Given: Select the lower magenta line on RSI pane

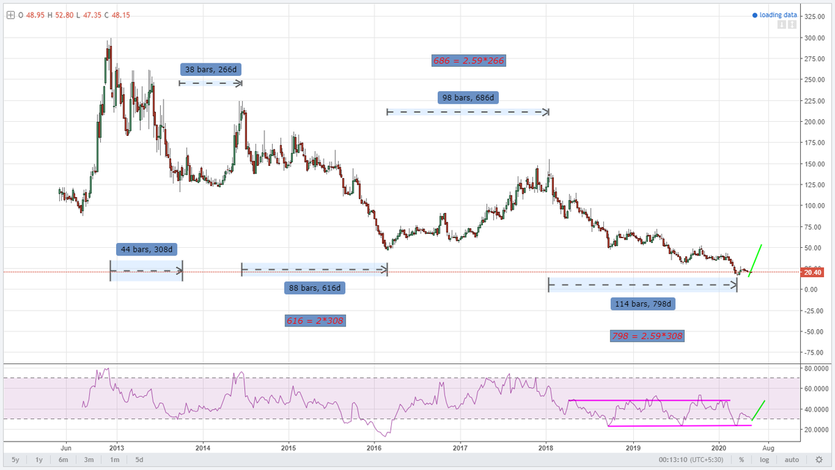Looking at the screenshot, I should point(679,425).
